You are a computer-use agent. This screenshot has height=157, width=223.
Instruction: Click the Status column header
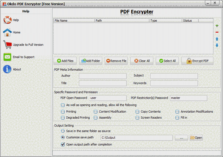(190, 21)
